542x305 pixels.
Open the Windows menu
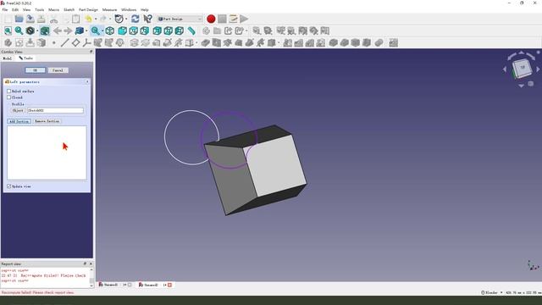(x=129, y=9)
